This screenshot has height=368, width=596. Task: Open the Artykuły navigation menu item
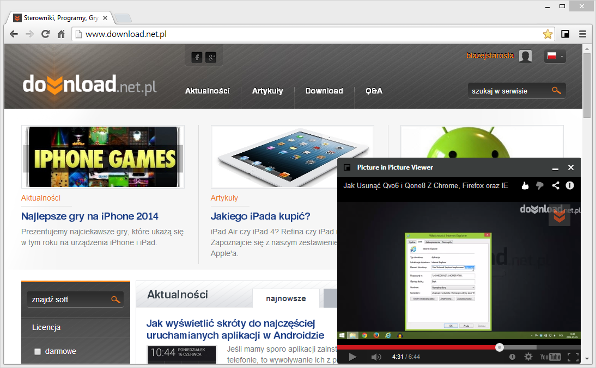click(267, 91)
